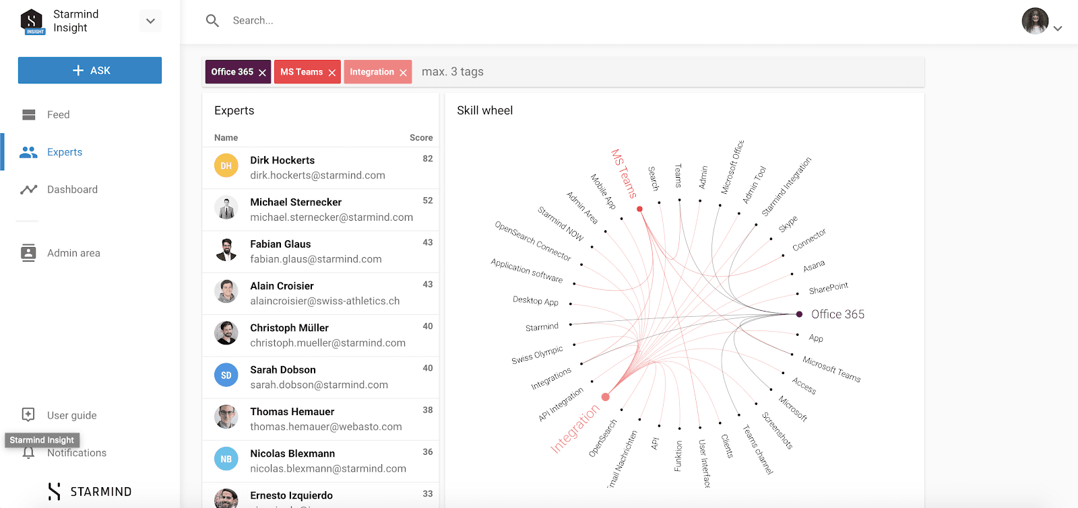Go to Admin area menu item

[73, 253]
